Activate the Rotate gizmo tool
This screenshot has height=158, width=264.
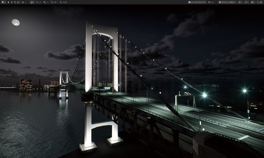click(x=15, y=2)
